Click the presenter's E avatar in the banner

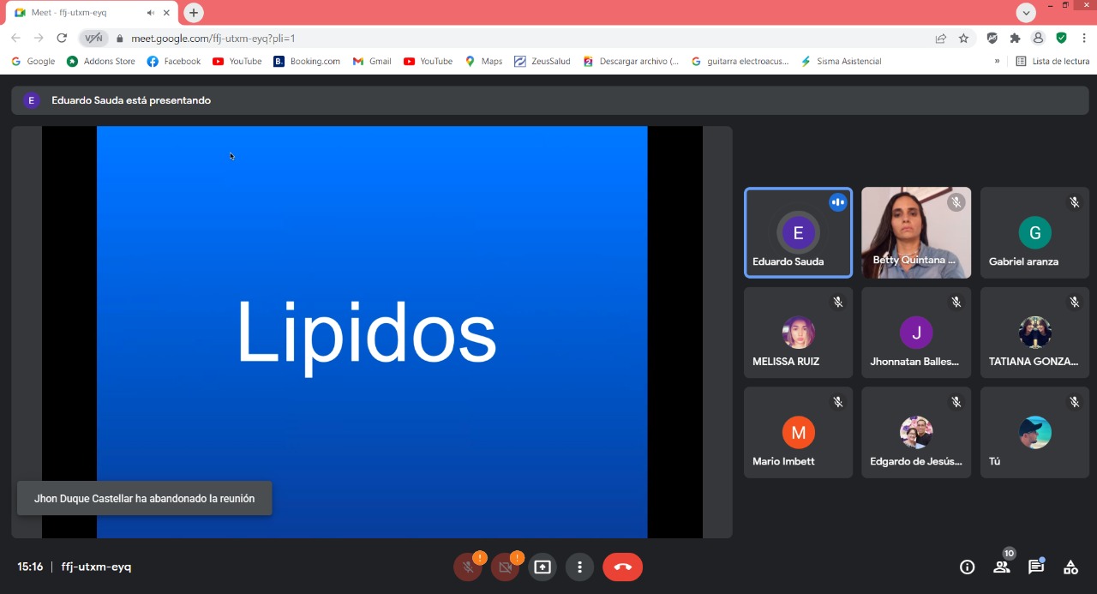[x=32, y=100]
